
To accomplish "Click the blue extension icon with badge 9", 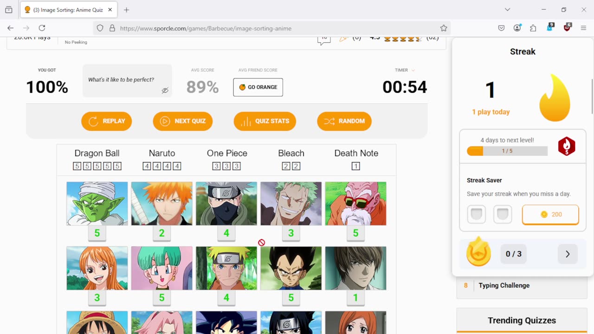I will click(550, 27).
